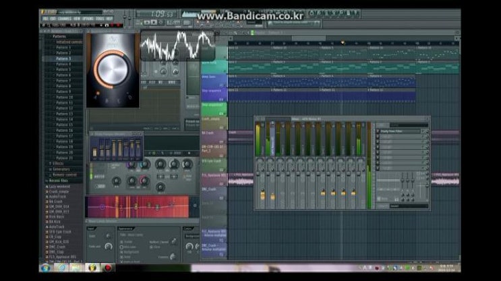Click the Windows Start button on the taskbar
The width and height of the screenshot is (501, 281).
point(49,268)
